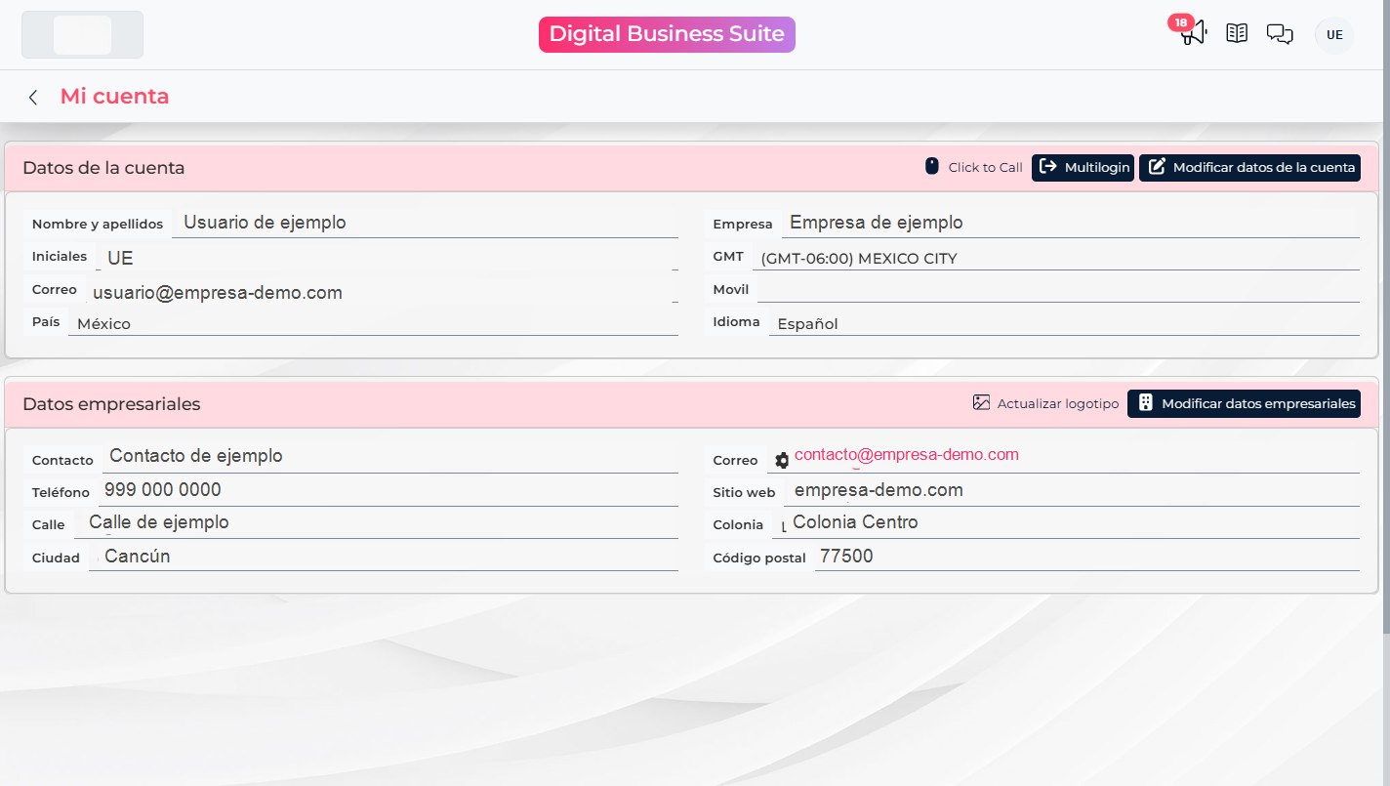
Task: Select the Código postal field 77500
Action: tap(1087, 557)
